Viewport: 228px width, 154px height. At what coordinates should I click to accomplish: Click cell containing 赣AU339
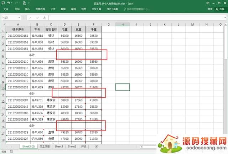pos(37,119)
